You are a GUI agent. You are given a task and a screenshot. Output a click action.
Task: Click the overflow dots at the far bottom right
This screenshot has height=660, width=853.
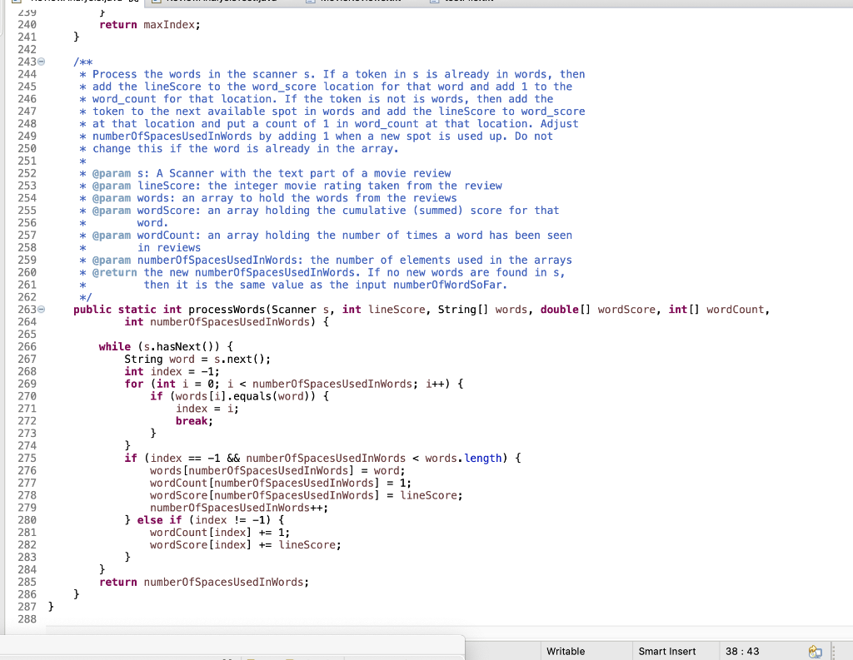coord(835,652)
